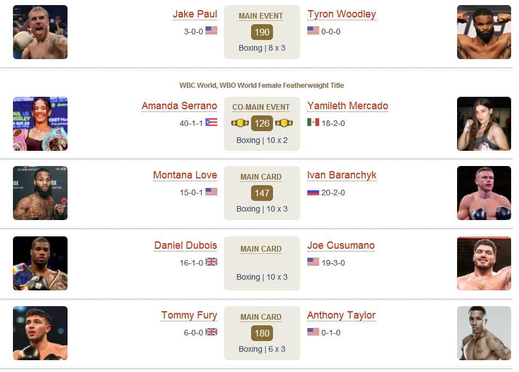519x372 pixels.
Task: Select the 180 weight badge in Fury bout
Action: point(262,333)
